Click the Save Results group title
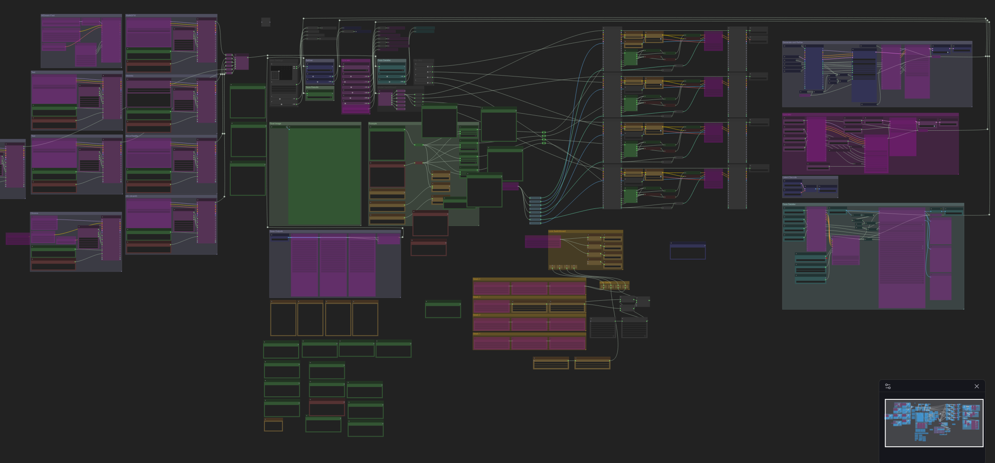 point(312,87)
